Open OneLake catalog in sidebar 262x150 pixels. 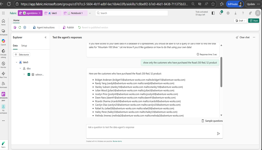3,53
